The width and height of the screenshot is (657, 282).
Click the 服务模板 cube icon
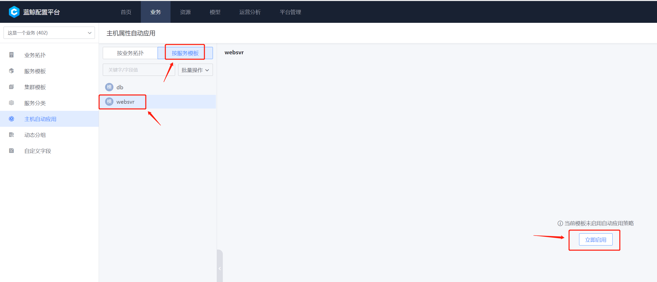(x=11, y=71)
